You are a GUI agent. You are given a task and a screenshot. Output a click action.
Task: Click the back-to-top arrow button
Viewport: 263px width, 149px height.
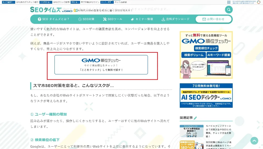point(254,141)
